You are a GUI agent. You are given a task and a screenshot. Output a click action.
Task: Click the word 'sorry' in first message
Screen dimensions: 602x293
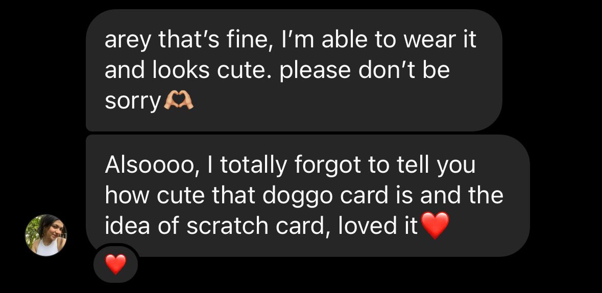point(133,102)
